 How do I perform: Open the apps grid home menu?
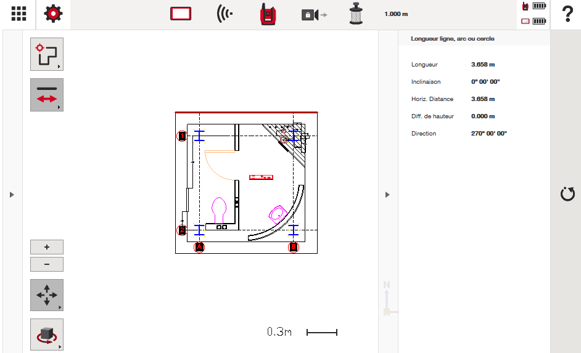[x=18, y=14]
